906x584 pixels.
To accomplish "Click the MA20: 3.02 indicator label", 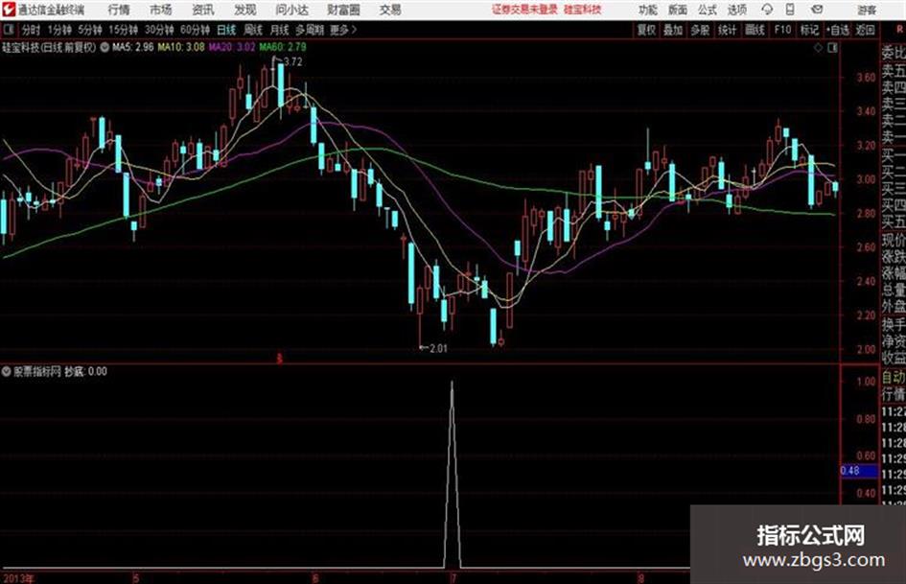I will click(232, 47).
